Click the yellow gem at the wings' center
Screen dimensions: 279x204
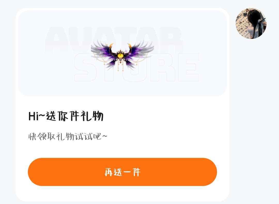pos(120,56)
